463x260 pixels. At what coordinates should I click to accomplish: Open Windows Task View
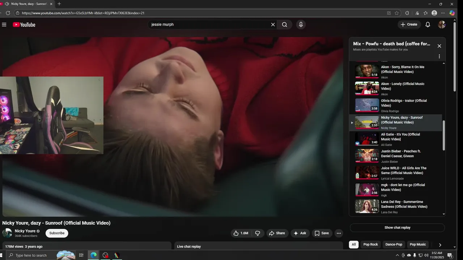click(81, 255)
